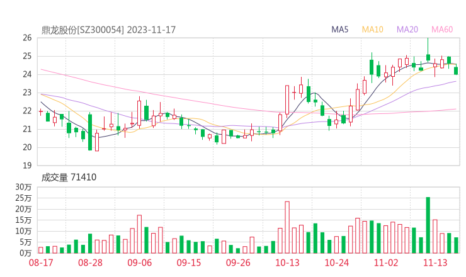466x277 pixels.
Task: Click the price axis label 25
Action: tap(27, 56)
